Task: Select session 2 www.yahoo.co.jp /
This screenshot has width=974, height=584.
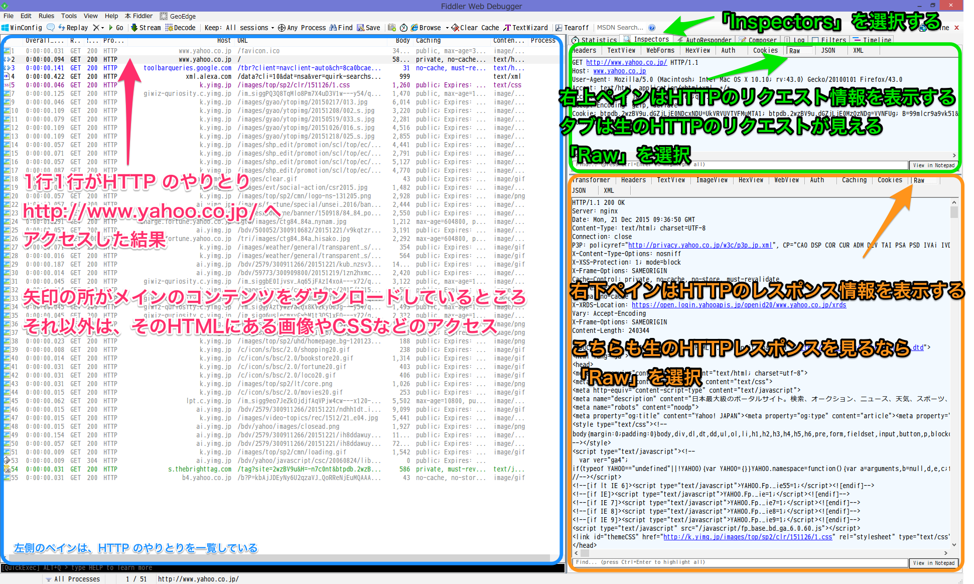Action: (x=281, y=59)
